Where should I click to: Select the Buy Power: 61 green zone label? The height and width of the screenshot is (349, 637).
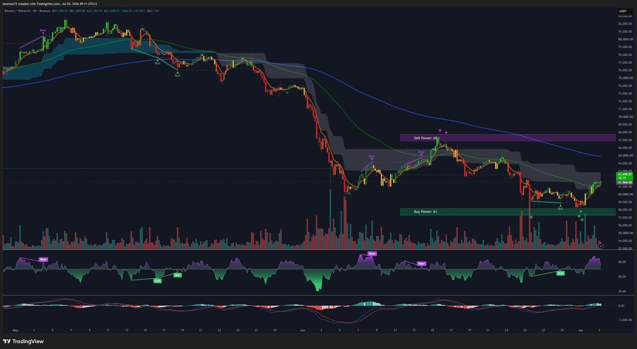click(x=425, y=211)
